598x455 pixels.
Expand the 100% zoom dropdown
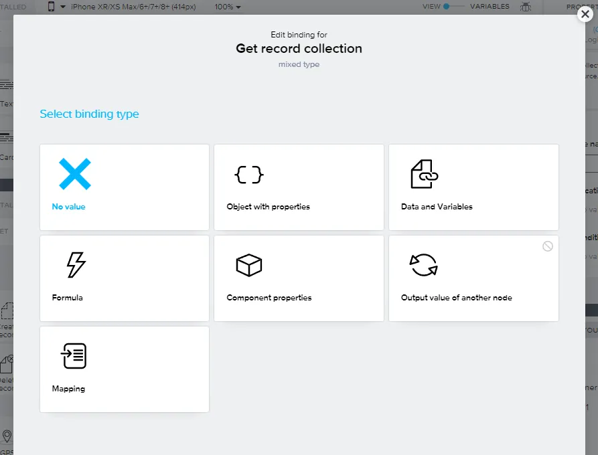228,7
